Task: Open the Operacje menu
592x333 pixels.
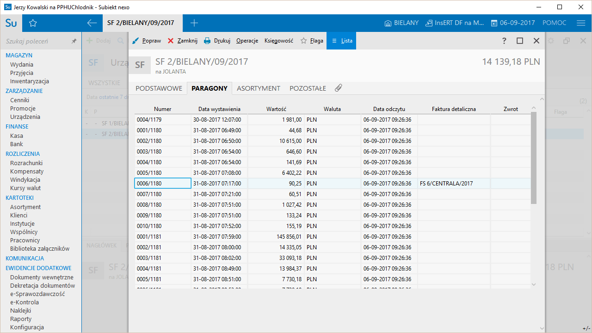Action: click(247, 41)
